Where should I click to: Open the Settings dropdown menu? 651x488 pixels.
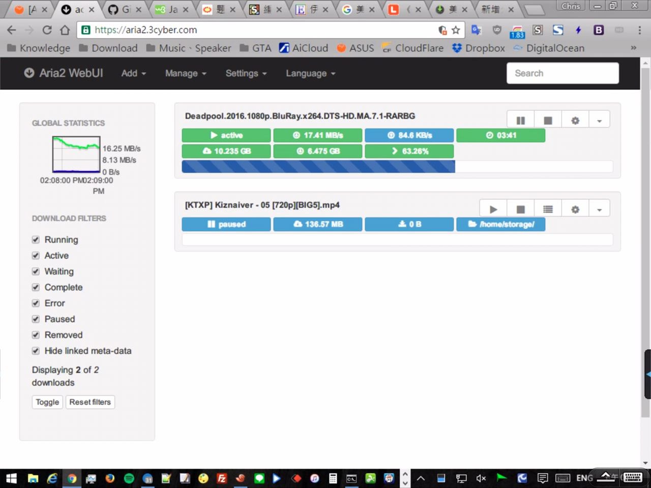246,73
